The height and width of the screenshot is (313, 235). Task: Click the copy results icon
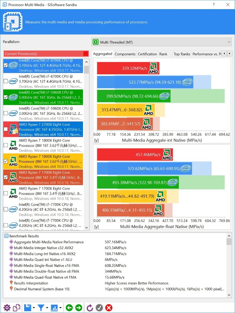coord(17,308)
